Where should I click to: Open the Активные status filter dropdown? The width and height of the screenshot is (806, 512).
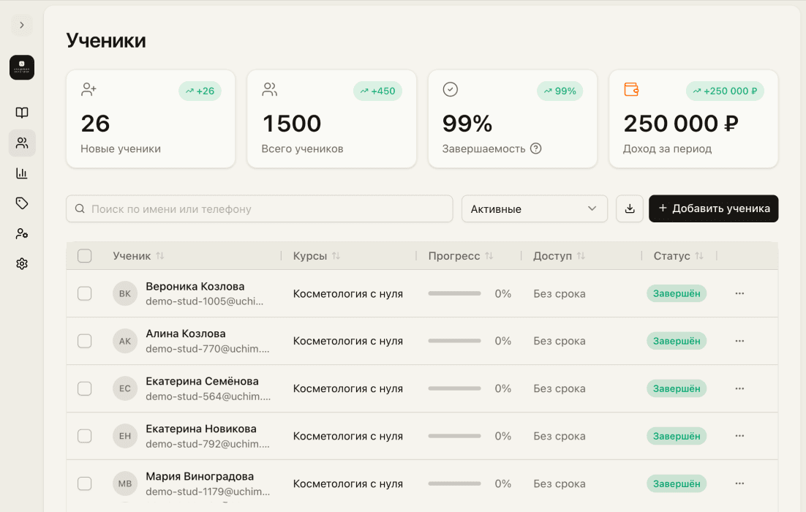[x=535, y=208]
